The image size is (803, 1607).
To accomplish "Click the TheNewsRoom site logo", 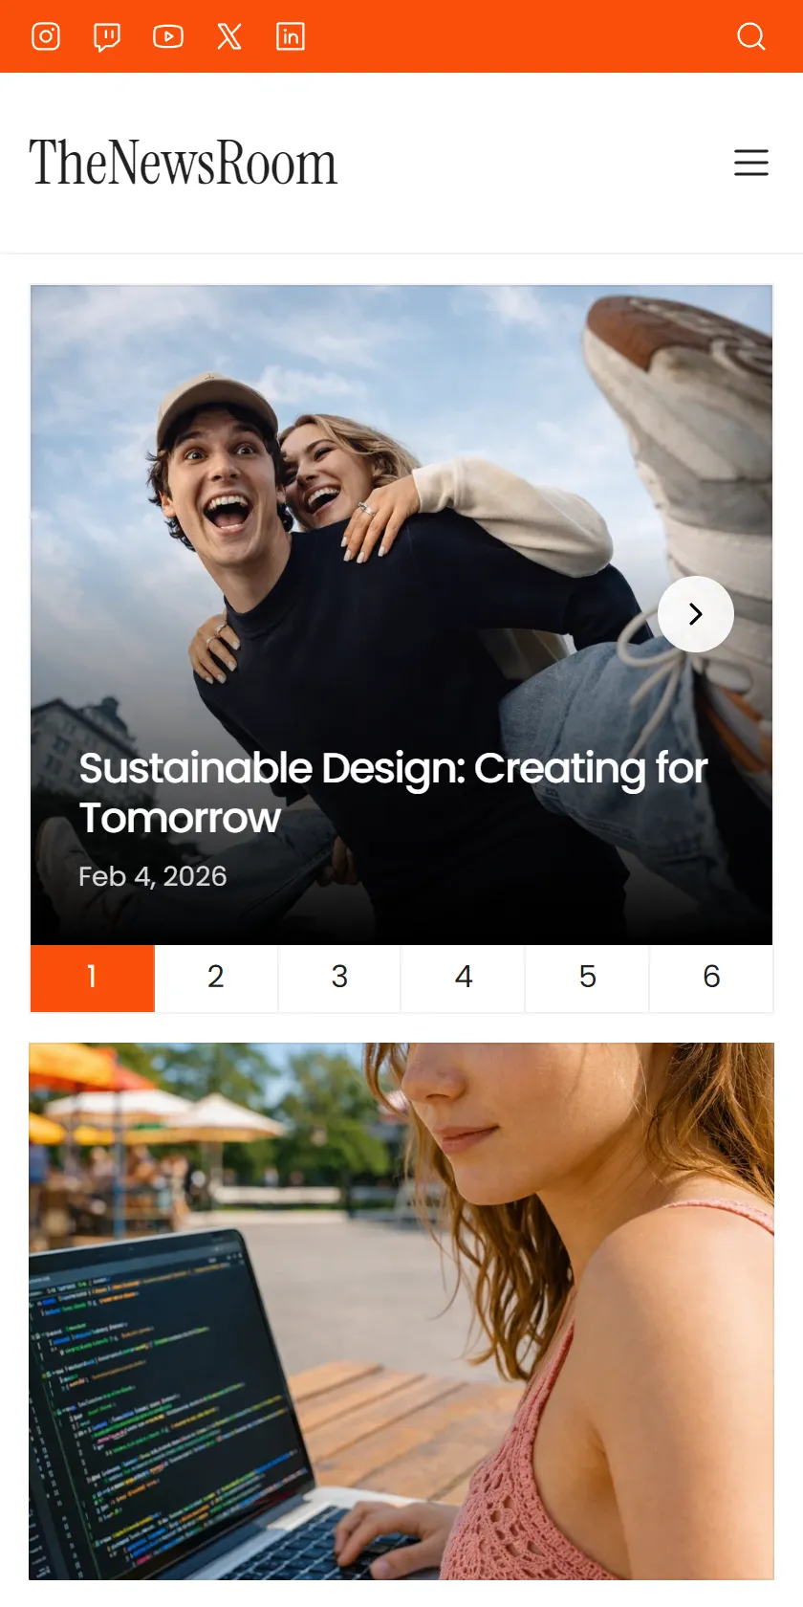I will (x=183, y=163).
